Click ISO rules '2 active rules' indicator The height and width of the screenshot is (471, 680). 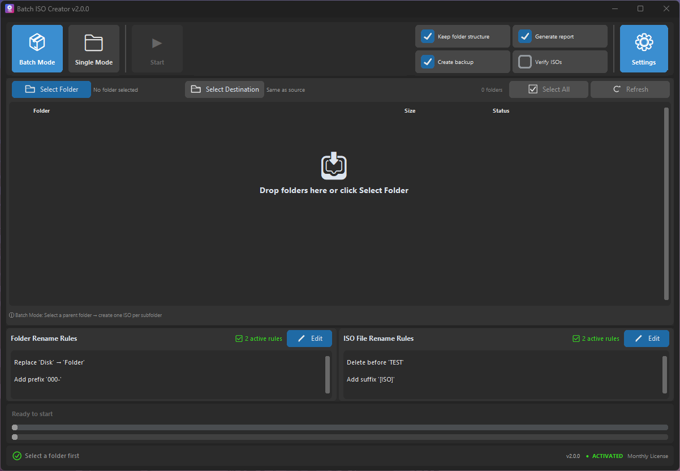(596, 339)
